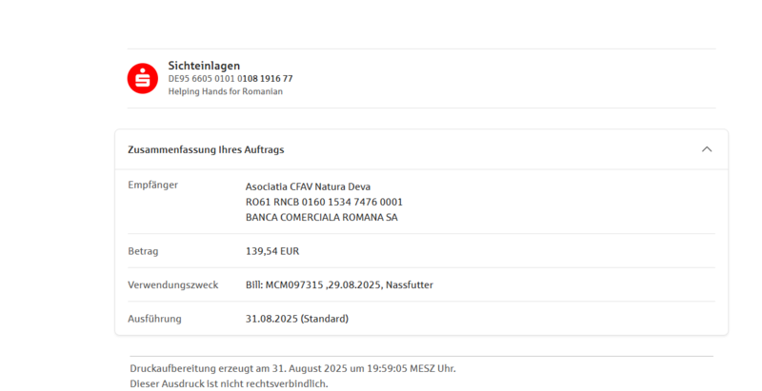762x391 pixels.
Task: Click the nicht rechtsverbindlich disclaimer line
Action: pos(229,383)
